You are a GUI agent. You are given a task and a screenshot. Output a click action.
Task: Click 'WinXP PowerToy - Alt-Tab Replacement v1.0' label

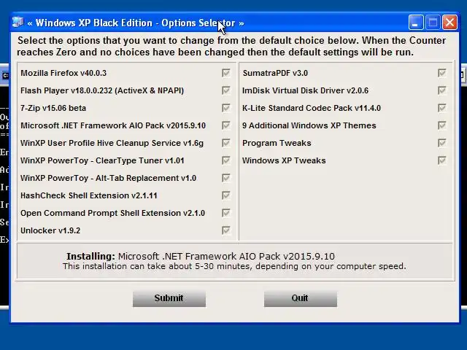coord(109,178)
